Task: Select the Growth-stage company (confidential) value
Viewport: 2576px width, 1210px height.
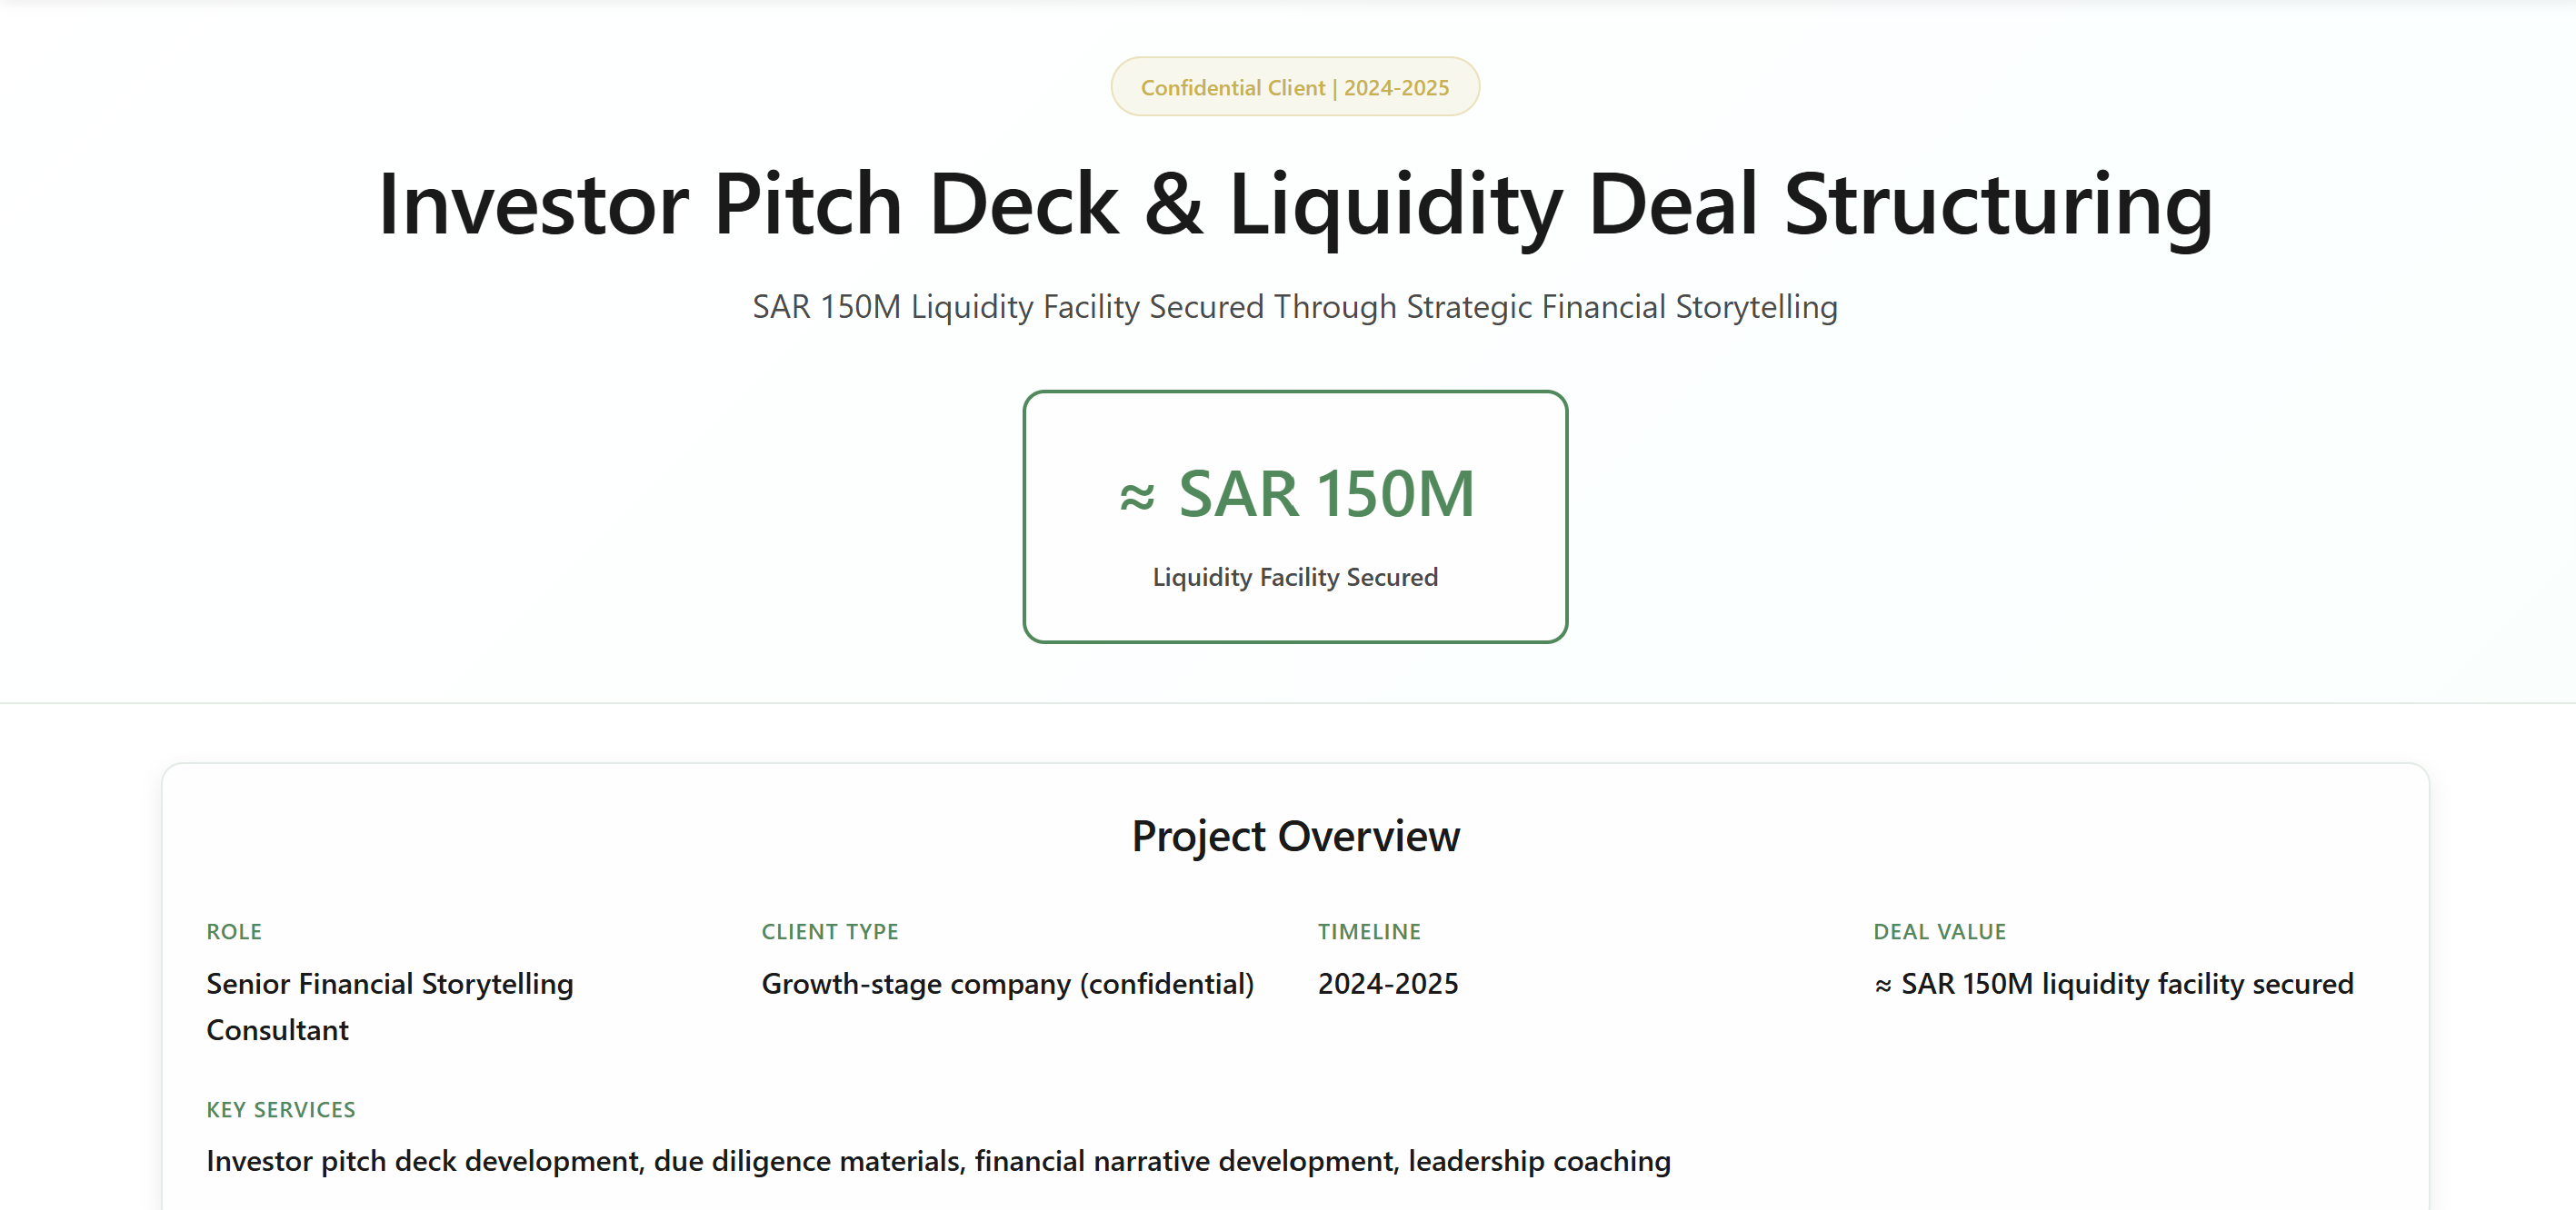Action: 1007,984
